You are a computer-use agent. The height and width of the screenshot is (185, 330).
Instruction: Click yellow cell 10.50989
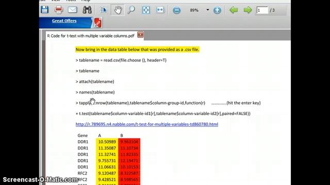pos(107,142)
